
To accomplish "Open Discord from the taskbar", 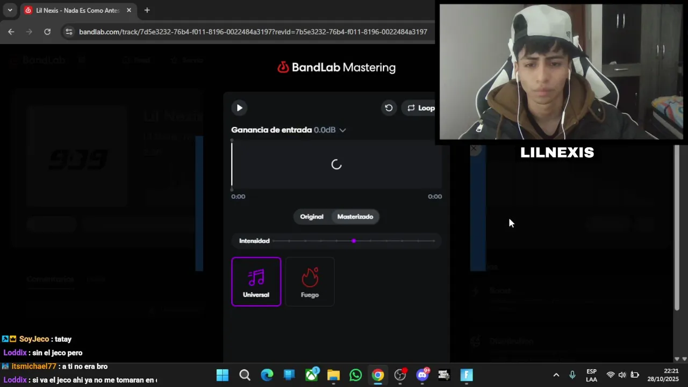I will 422,375.
